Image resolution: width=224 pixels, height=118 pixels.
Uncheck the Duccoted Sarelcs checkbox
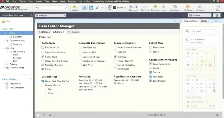[43, 65]
